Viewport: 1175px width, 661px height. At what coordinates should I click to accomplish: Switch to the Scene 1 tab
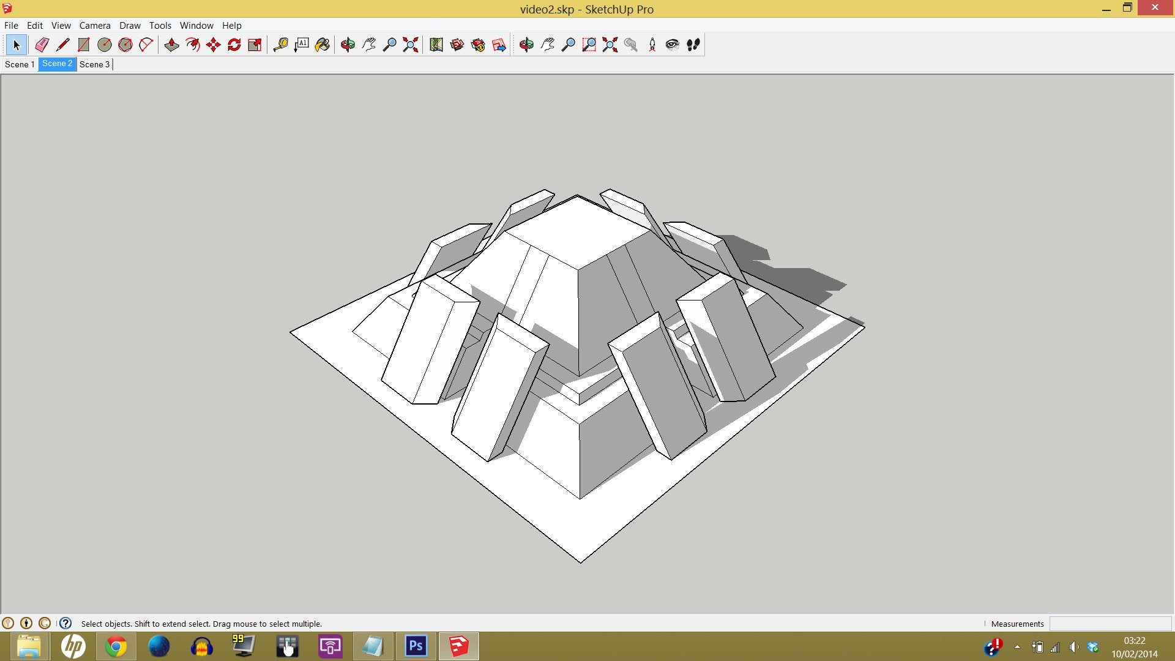click(x=20, y=64)
